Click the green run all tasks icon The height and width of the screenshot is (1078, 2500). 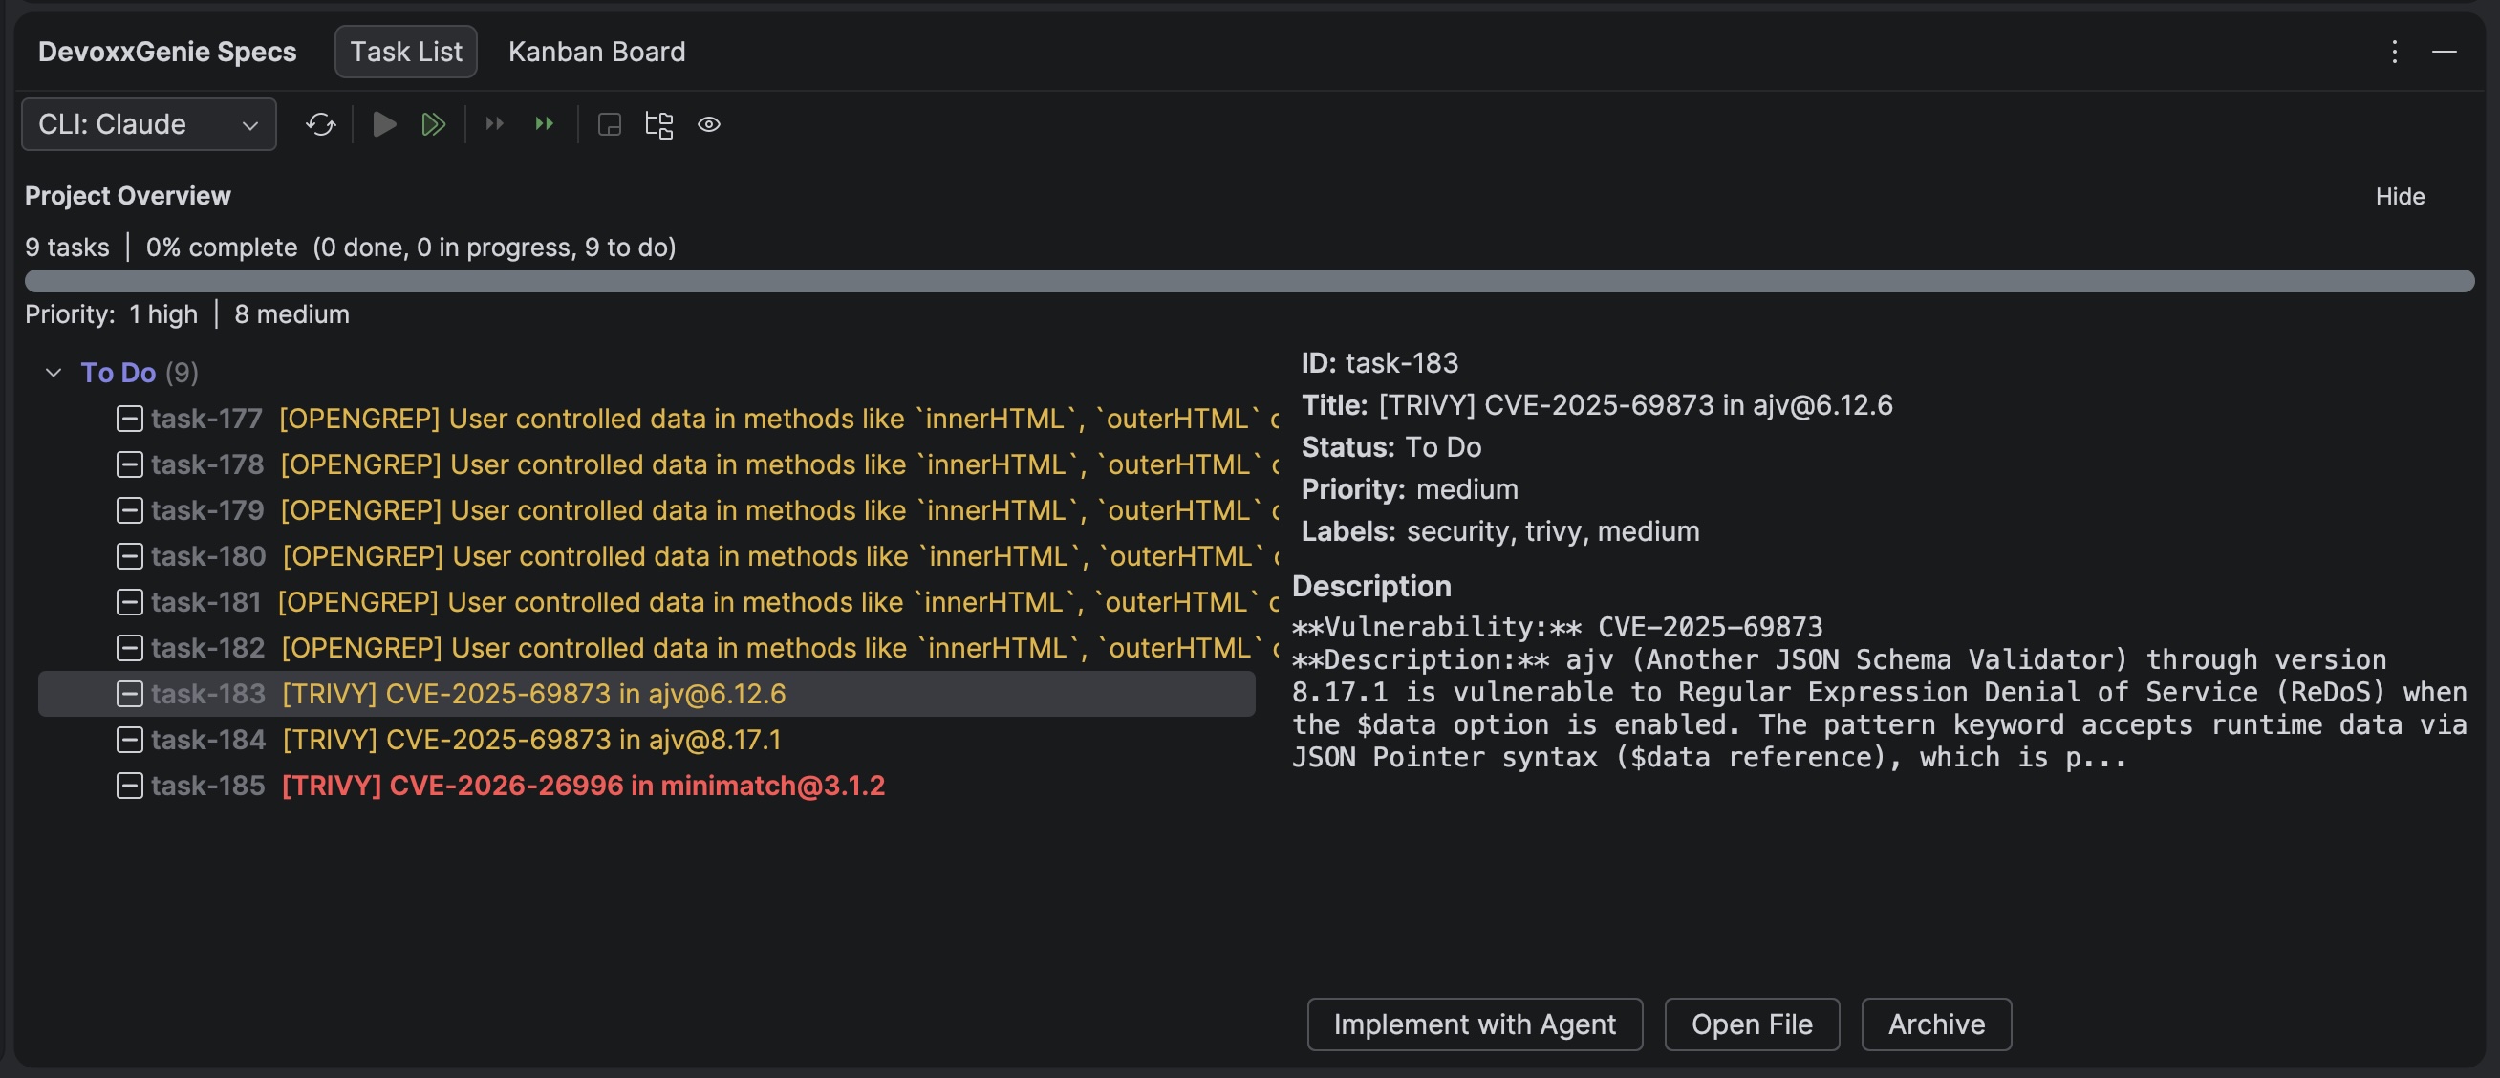(x=433, y=124)
